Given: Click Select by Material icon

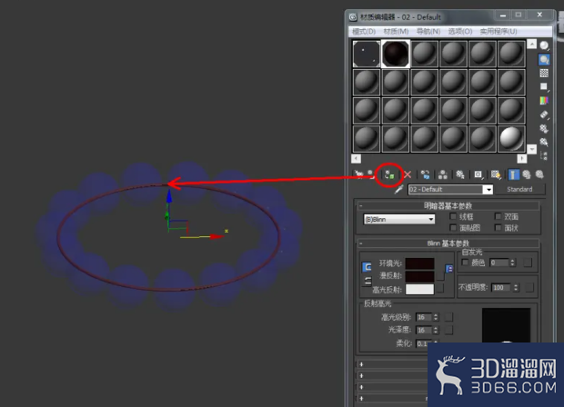Looking at the screenshot, I should (x=544, y=142).
